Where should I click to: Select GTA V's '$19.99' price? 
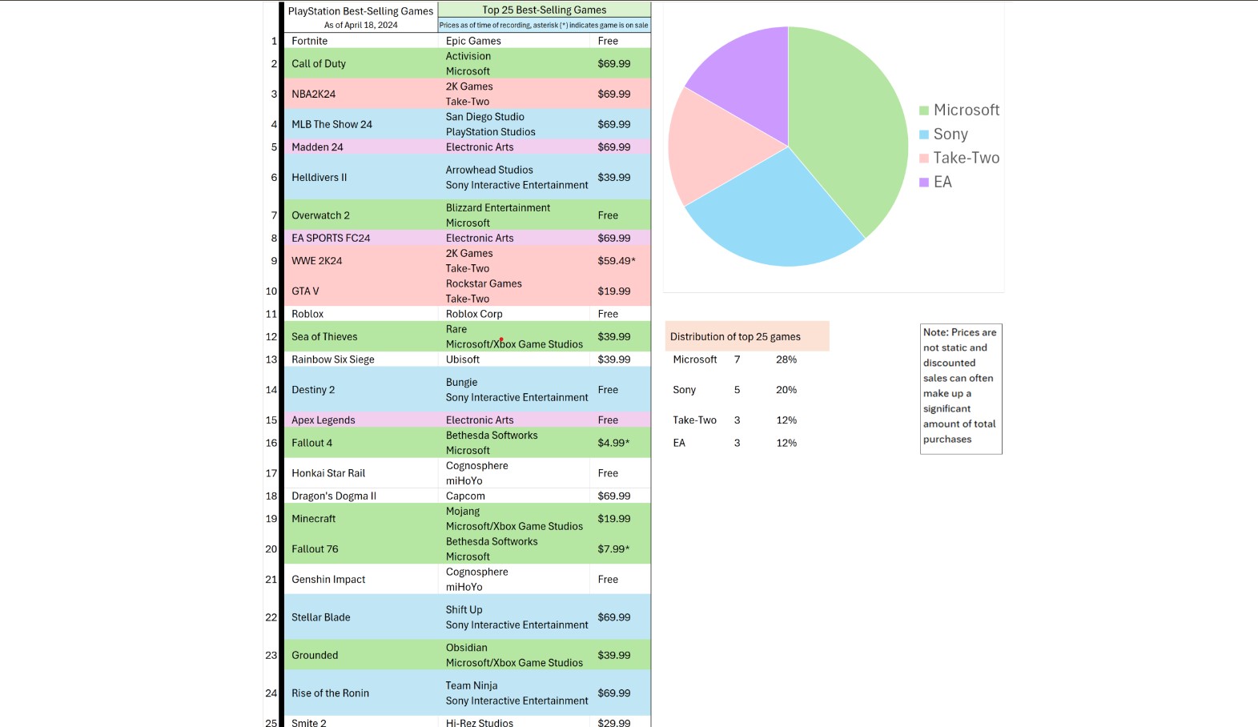pos(614,291)
